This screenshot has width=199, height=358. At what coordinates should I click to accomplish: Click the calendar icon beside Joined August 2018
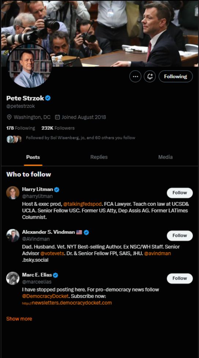point(58,117)
